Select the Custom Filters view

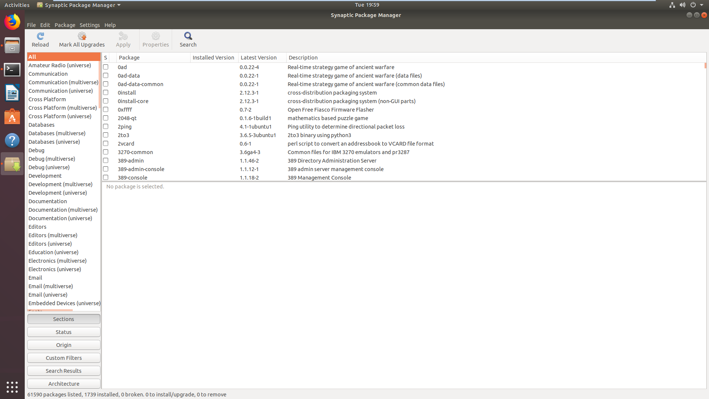point(63,358)
